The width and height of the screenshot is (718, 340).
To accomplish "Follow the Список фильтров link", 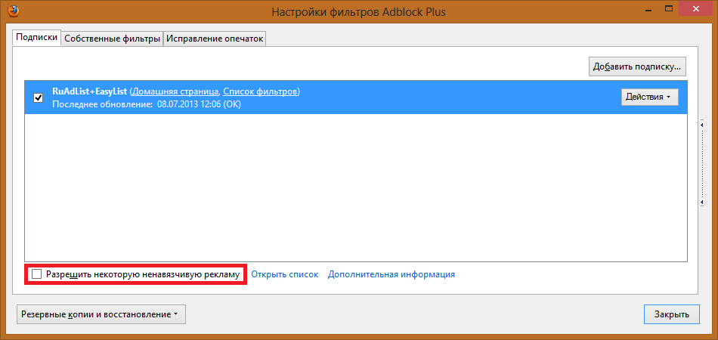I will 260,91.
